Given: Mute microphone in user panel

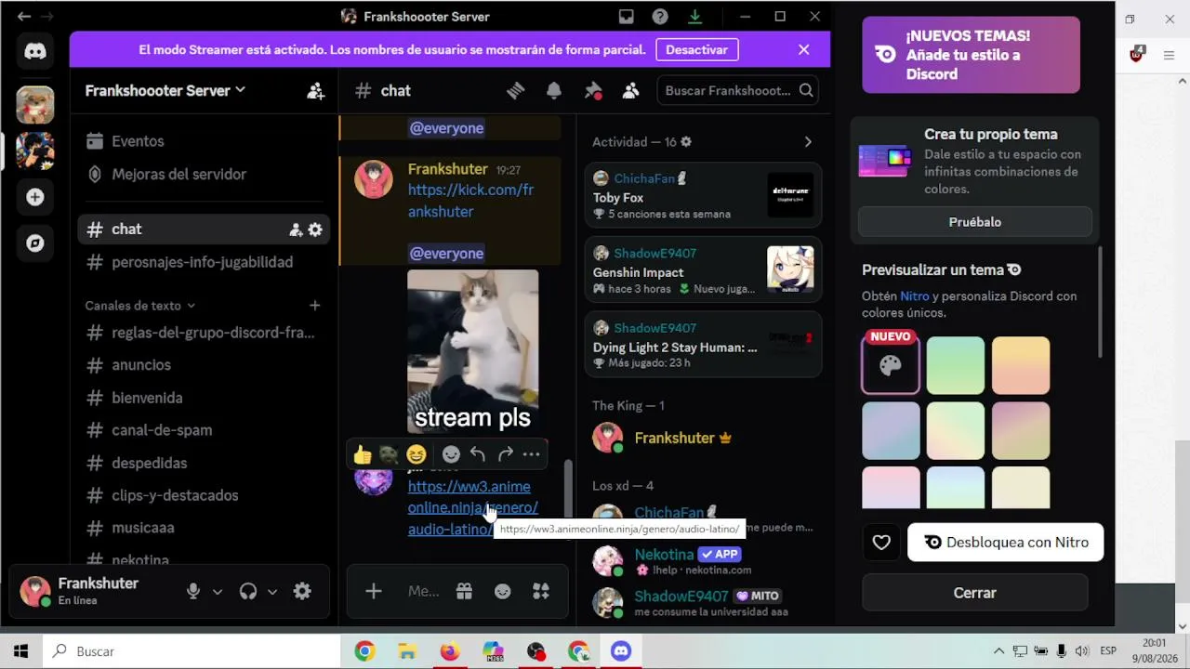Looking at the screenshot, I should (x=193, y=591).
